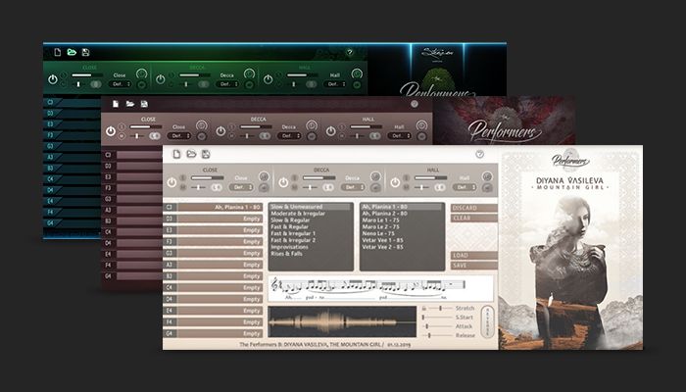
Task: Toggle DECCA mic power in beige window
Action: (x=283, y=182)
